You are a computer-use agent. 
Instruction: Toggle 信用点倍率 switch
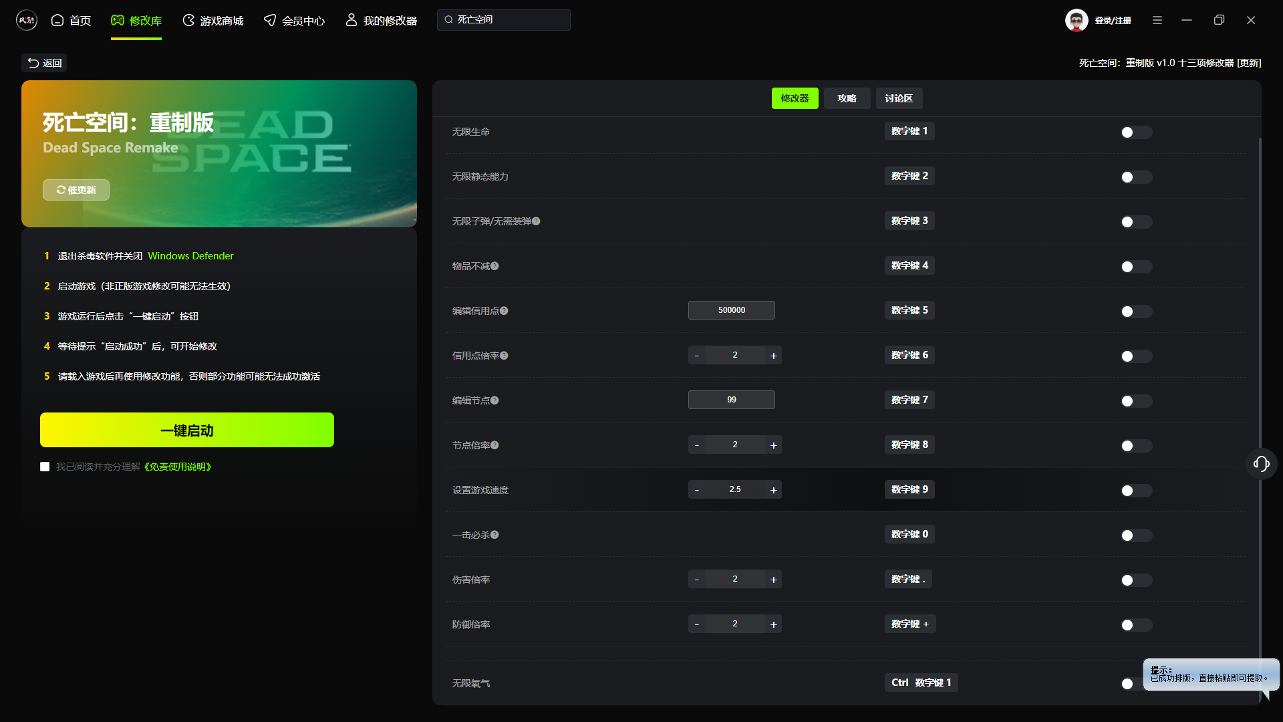pos(1136,356)
